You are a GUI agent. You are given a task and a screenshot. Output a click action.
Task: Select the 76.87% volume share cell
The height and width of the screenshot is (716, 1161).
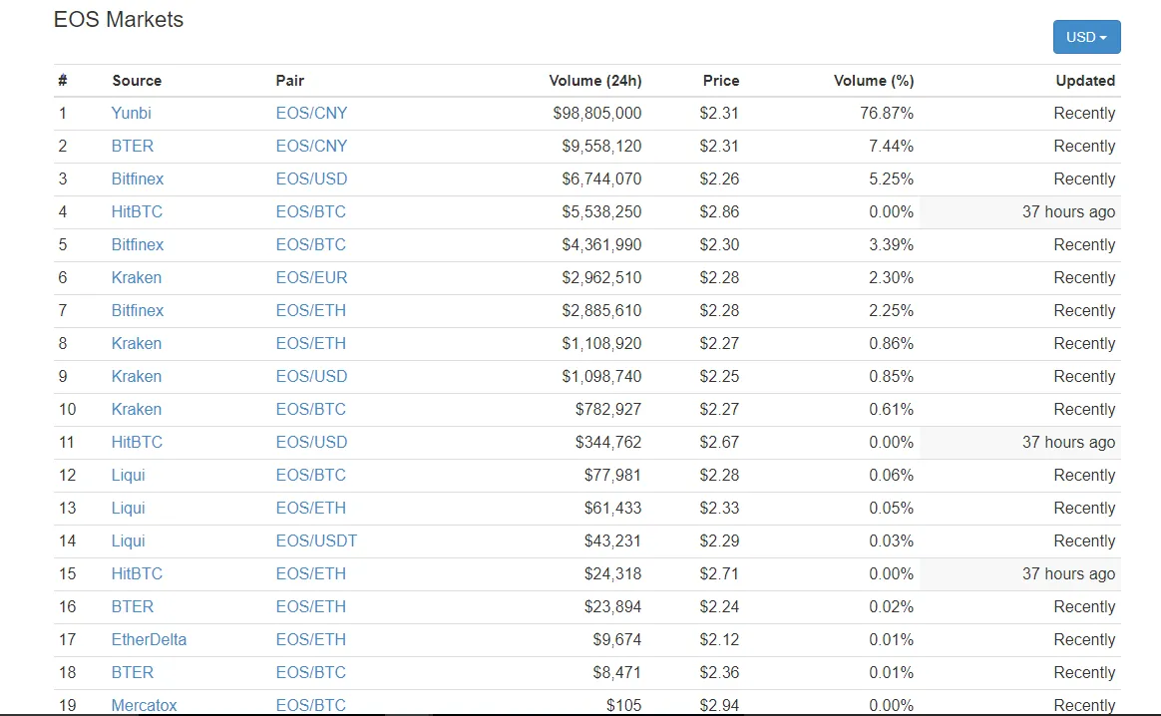click(887, 114)
